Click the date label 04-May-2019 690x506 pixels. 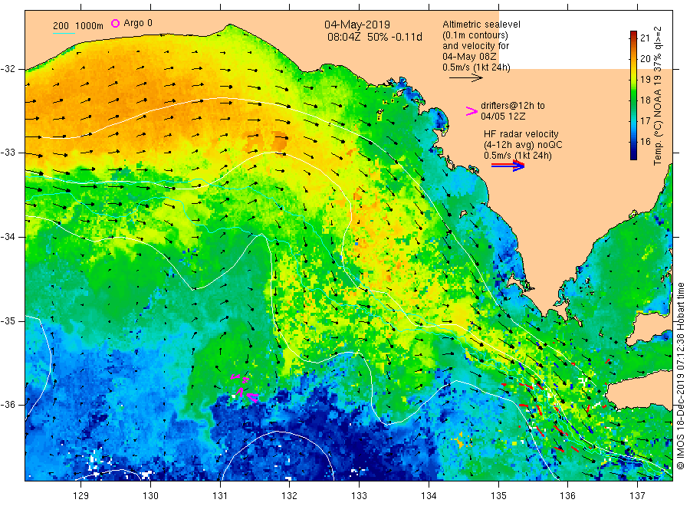pos(357,25)
